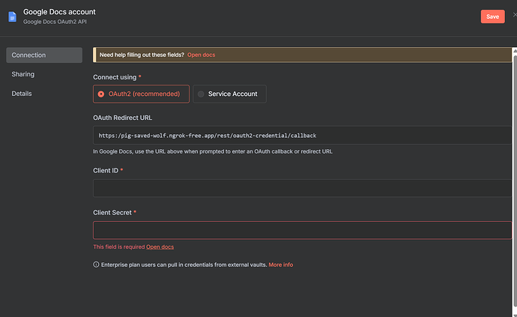Click the Client Secret field label
517x317 pixels.
point(114,213)
